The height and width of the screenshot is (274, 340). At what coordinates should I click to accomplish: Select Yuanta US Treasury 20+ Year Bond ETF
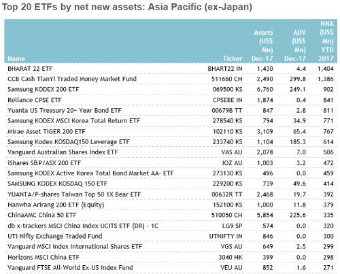point(65,111)
